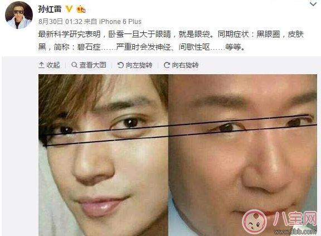Click the counter-clockwise rotate arrow icon
The width and height of the screenshot is (321, 236).
click(120, 65)
